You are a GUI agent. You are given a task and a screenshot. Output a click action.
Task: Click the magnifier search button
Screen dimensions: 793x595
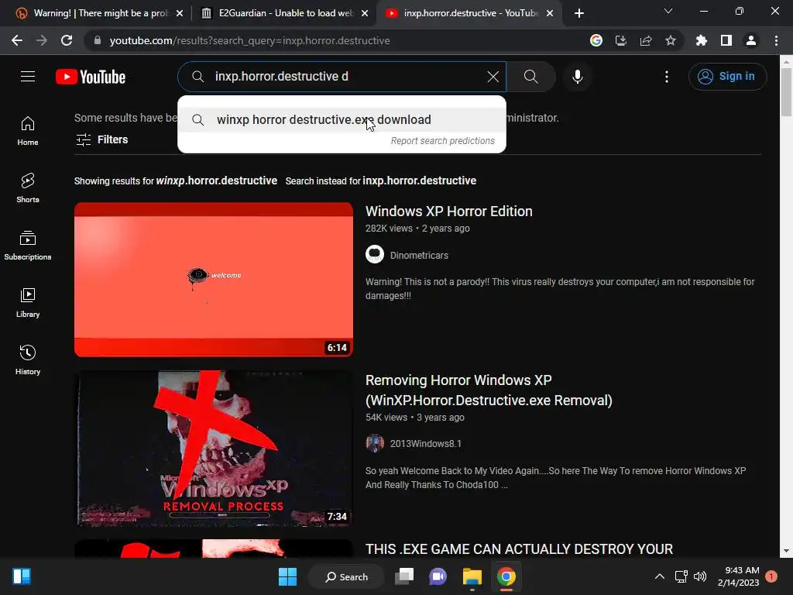coord(530,77)
